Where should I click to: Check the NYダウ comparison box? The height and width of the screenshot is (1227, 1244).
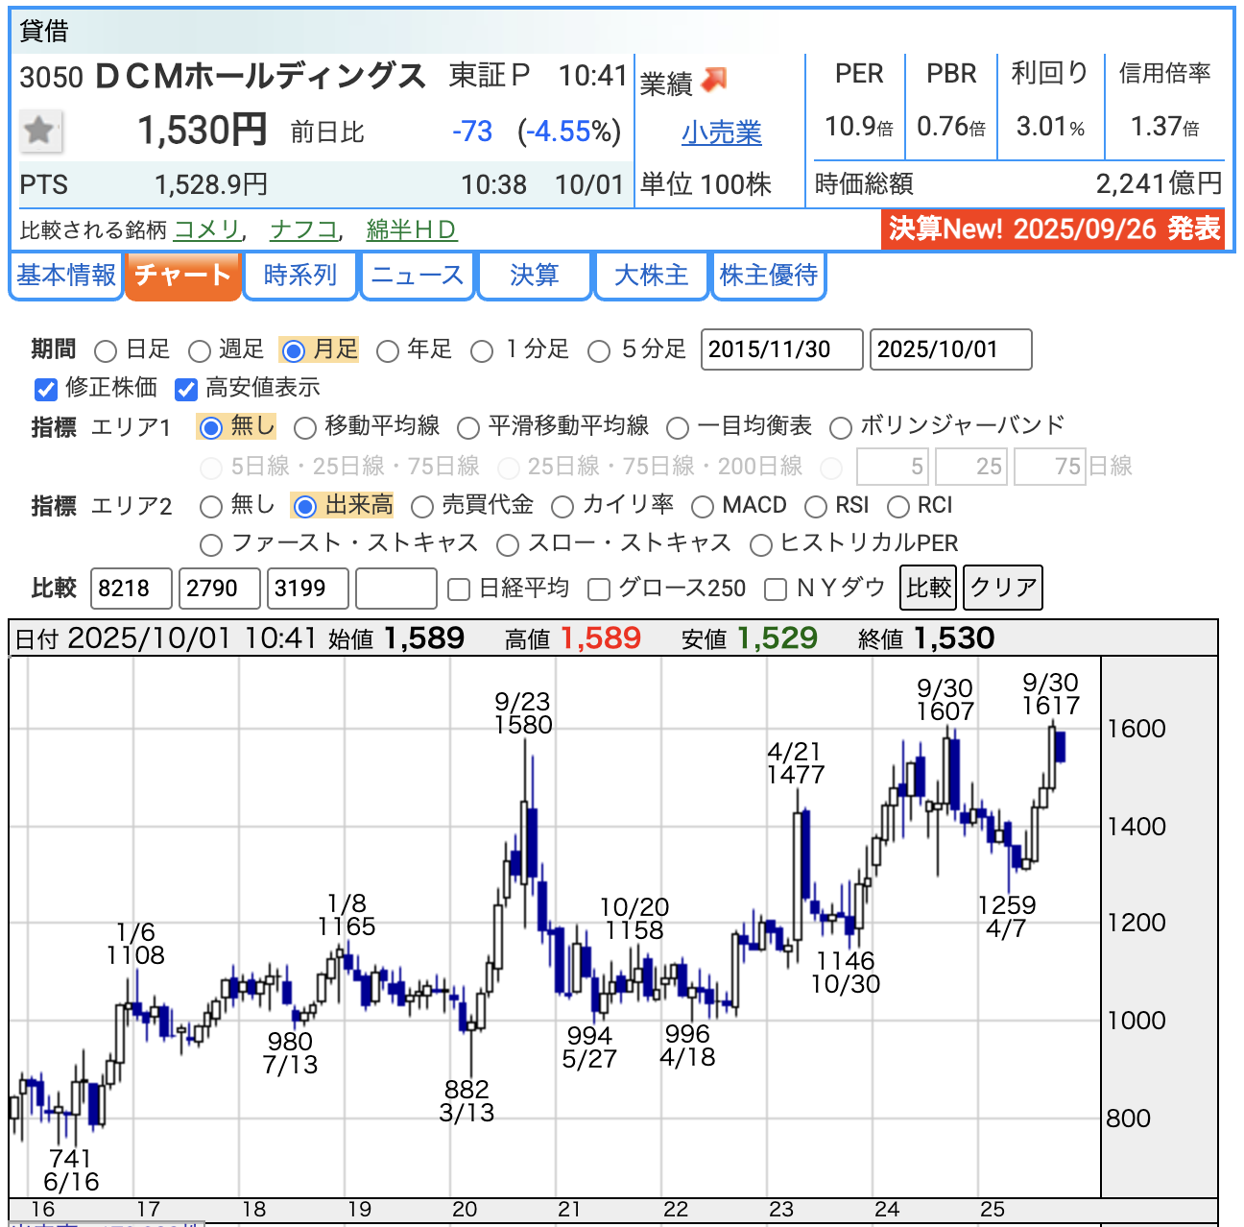776,589
